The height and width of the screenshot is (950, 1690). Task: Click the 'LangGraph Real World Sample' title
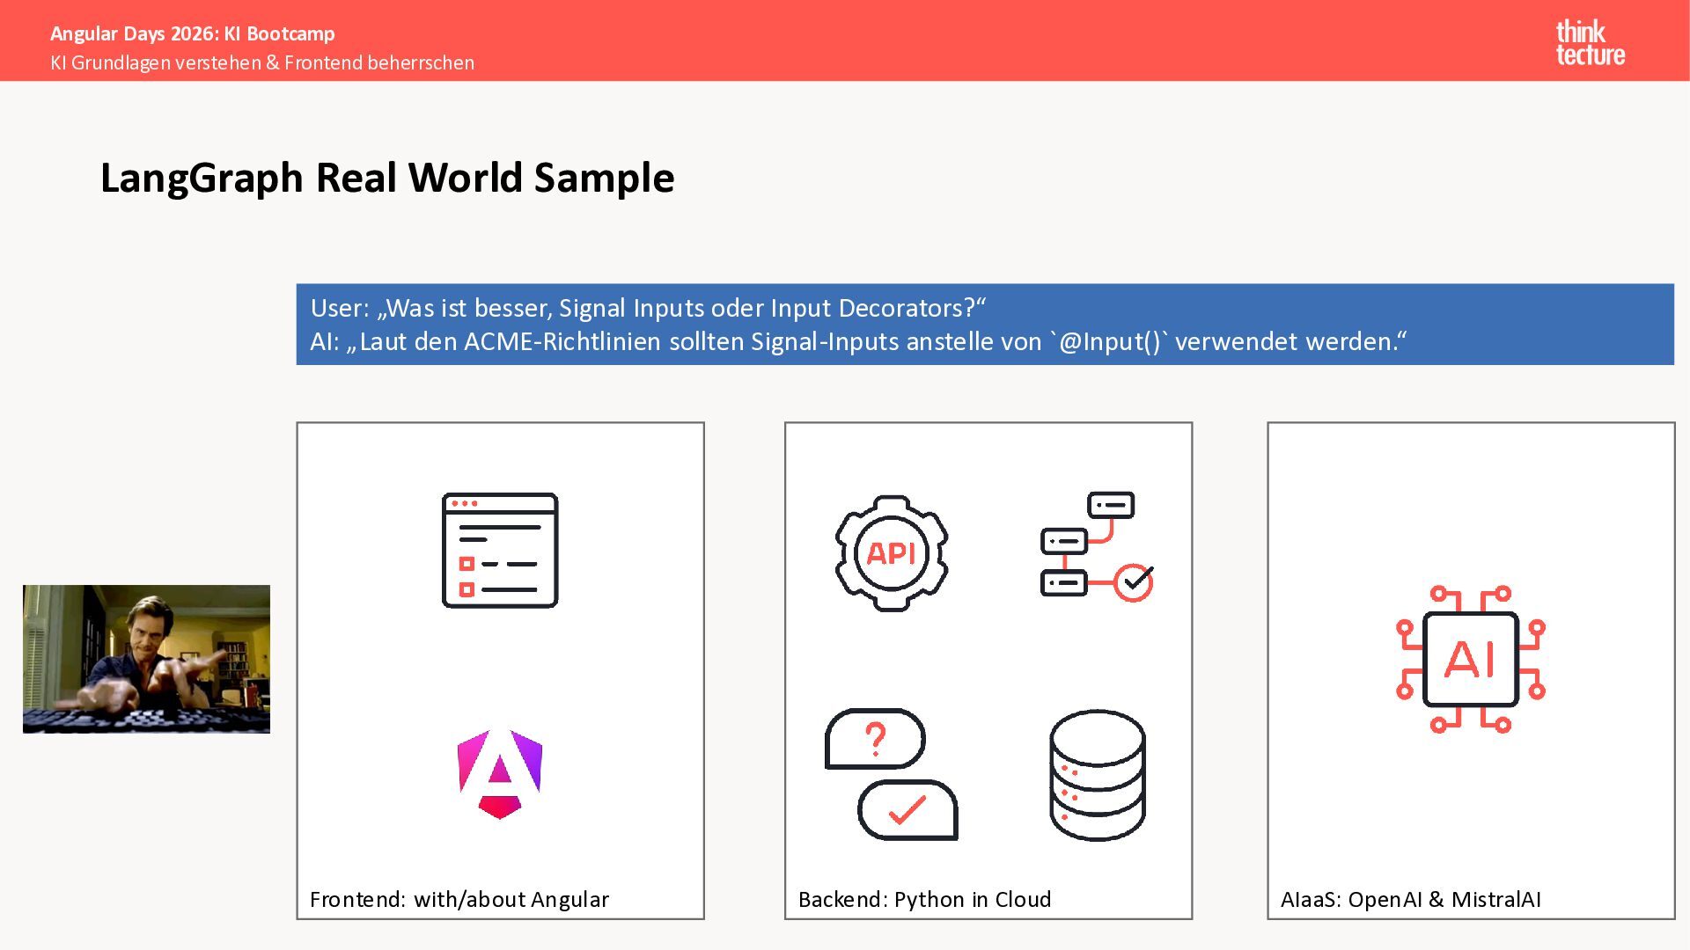click(387, 178)
